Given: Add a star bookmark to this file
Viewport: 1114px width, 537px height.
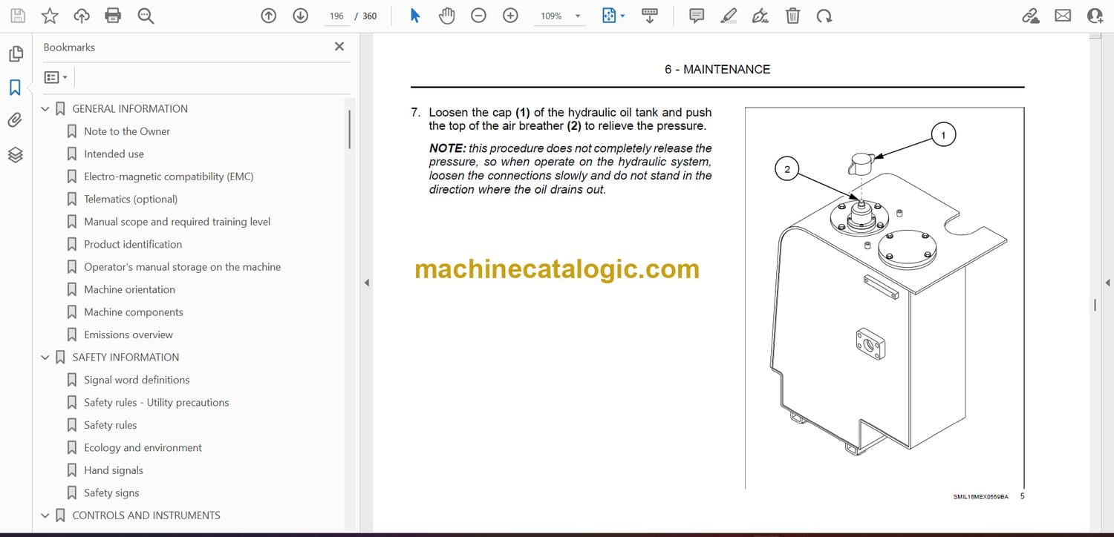Looking at the screenshot, I should click(x=50, y=16).
